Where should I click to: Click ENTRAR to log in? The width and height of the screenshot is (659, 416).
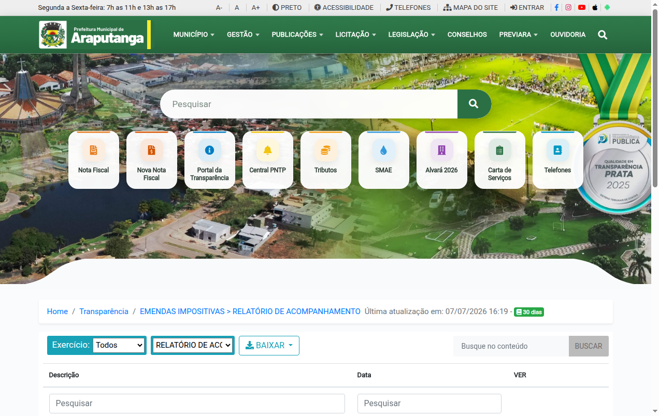[x=527, y=8]
